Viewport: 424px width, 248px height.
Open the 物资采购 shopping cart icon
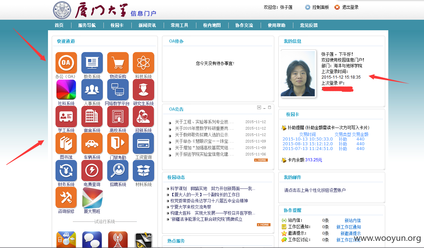click(x=118, y=63)
